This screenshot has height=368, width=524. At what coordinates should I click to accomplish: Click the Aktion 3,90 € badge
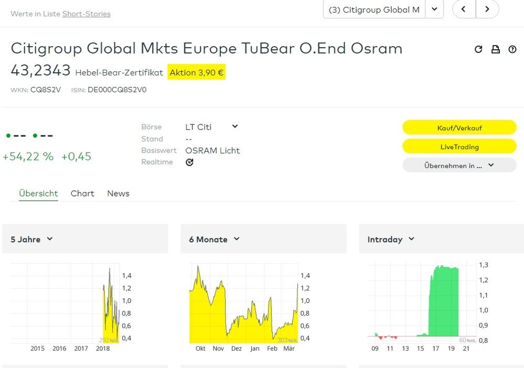click(196, 72)
